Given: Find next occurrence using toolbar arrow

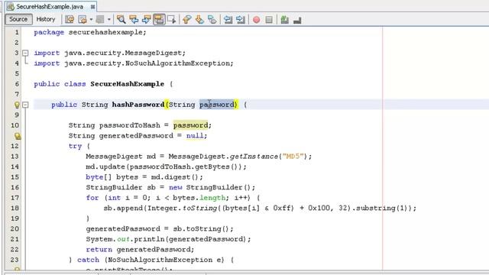Looking at the screenshot, I should (x=146, y=20).
